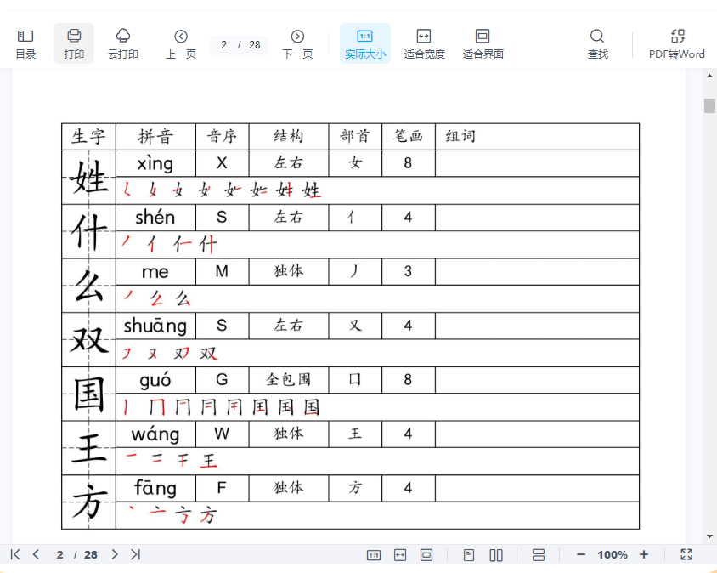The width and height of the screenshot is (717, 573).
Task: Go to next page with 下一页
Action: 297,43
